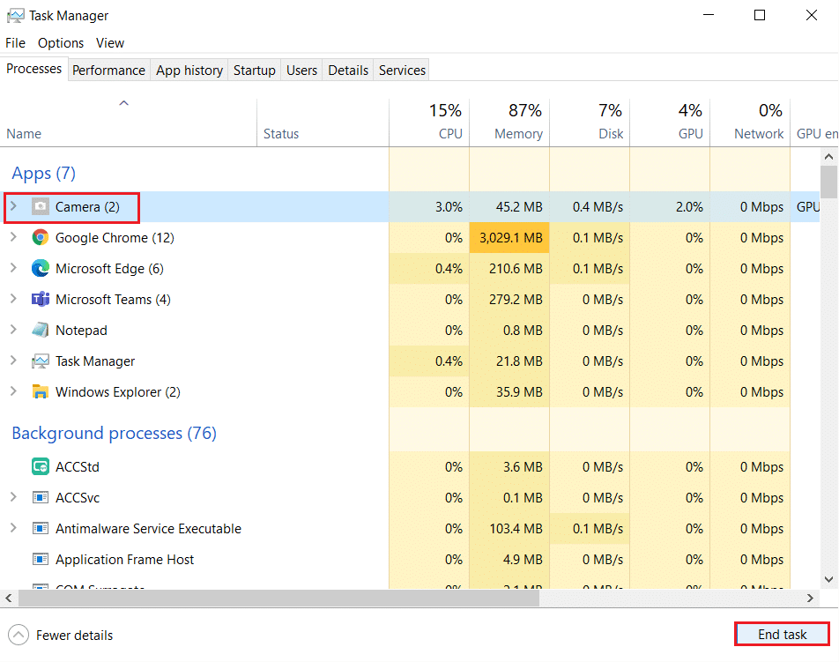Click the horizontal scrollbar right arrow

tap(810, 598)
